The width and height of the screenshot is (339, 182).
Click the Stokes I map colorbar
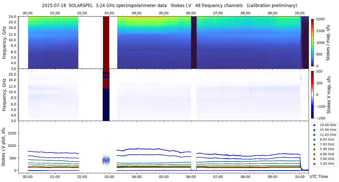312,42
